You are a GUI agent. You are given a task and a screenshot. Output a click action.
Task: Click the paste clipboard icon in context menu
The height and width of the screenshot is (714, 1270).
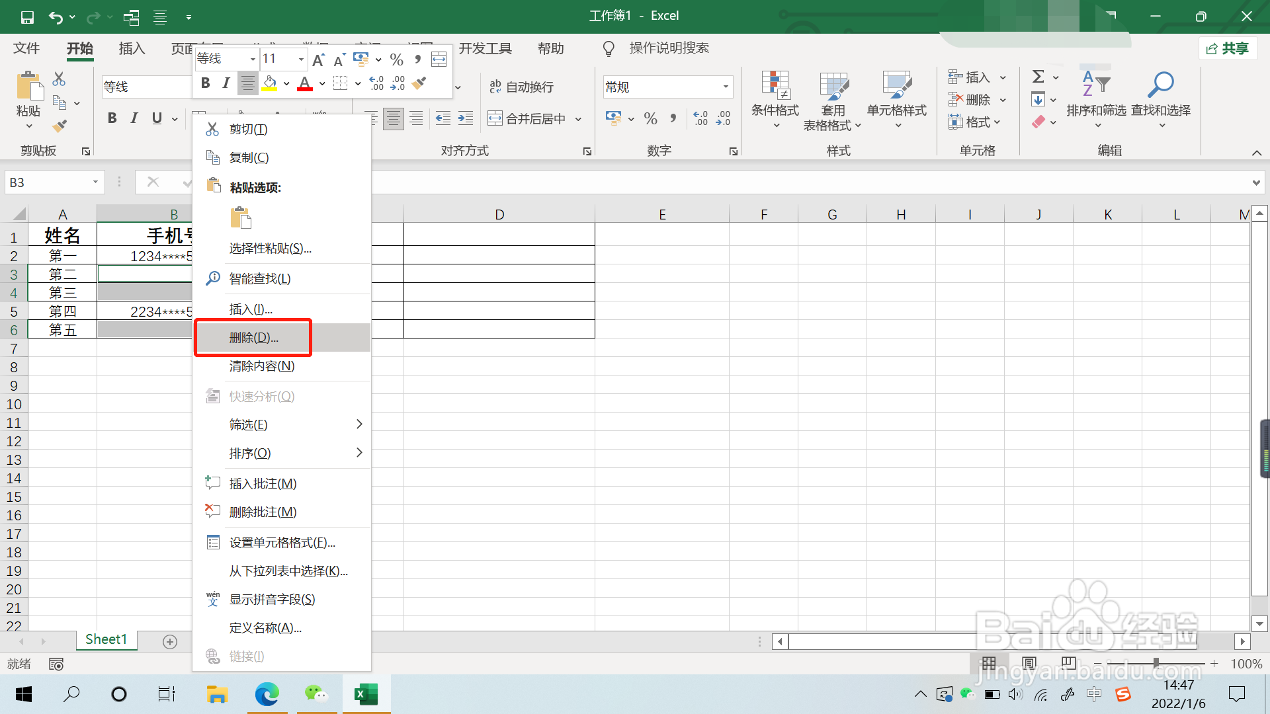(x=241, y=218)
